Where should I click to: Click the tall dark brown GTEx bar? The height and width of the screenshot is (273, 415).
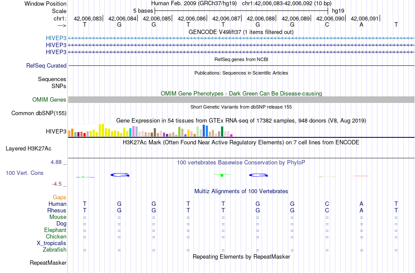[x=155, y=133]
